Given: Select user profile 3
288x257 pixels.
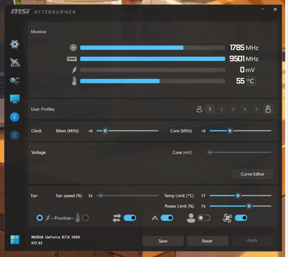Looking at the screenshot, I should click(233, 109).
